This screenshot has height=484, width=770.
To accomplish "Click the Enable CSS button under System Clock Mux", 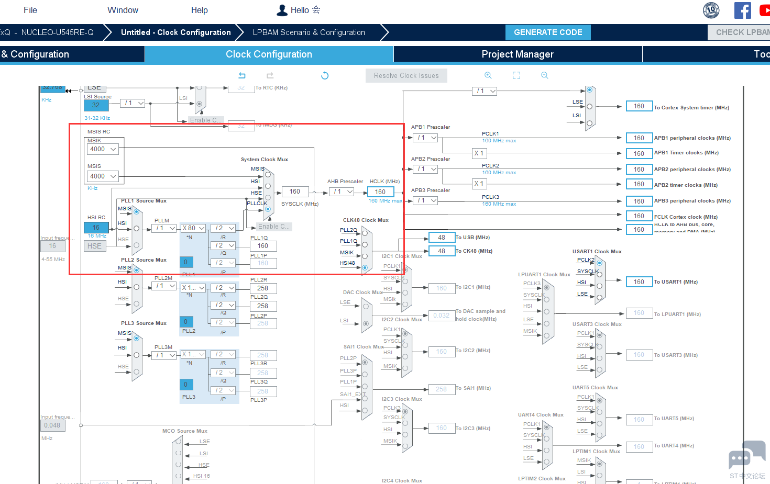I will pos(273,227).
